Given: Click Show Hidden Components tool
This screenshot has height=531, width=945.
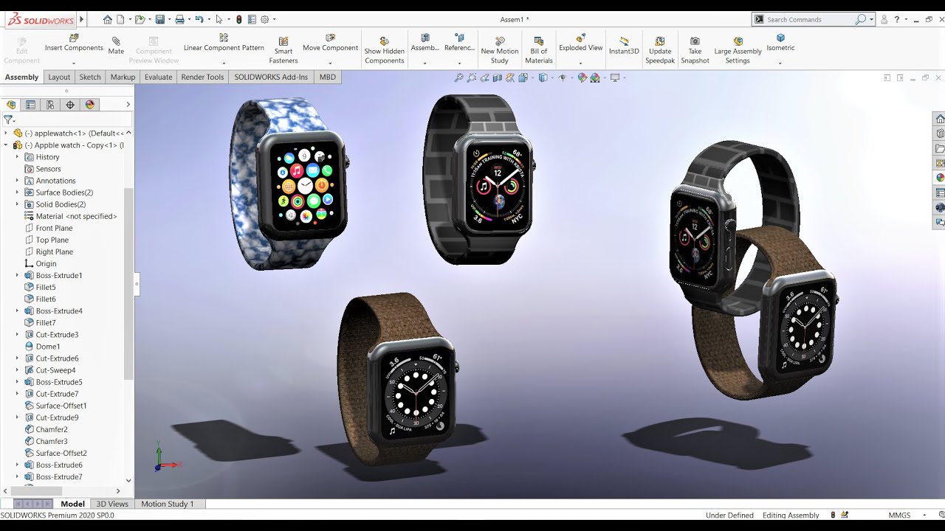Looking at the screenshot, I should click(384, 51).
